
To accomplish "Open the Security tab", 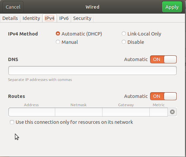I will (82, 18).
